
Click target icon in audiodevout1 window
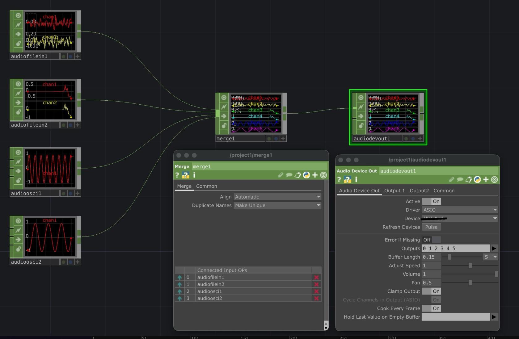pyautogui.click(x=494, y=179)
